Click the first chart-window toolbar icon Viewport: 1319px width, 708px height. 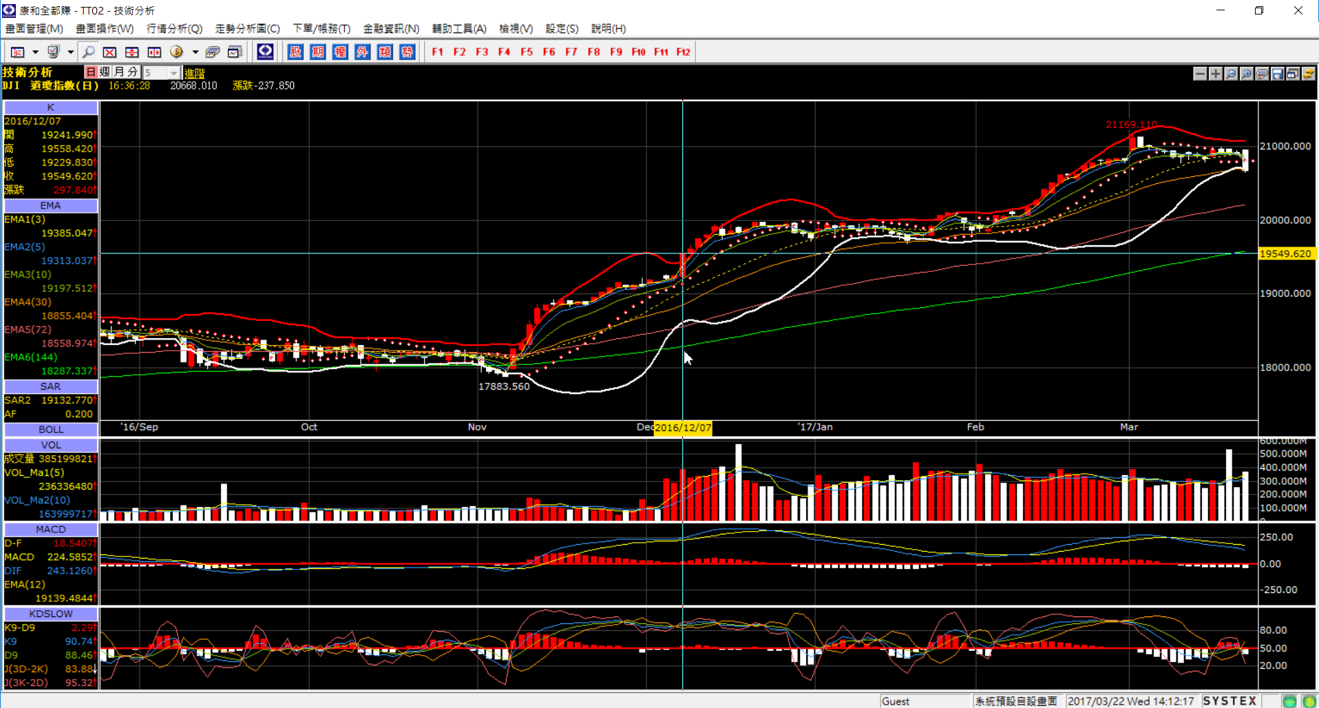[x=18, y=52]
